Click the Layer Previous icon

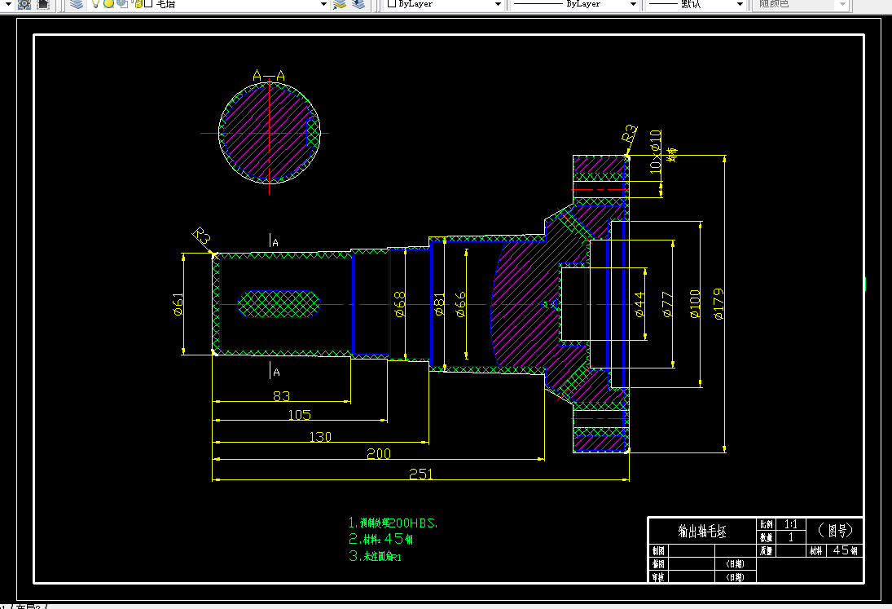358,4
